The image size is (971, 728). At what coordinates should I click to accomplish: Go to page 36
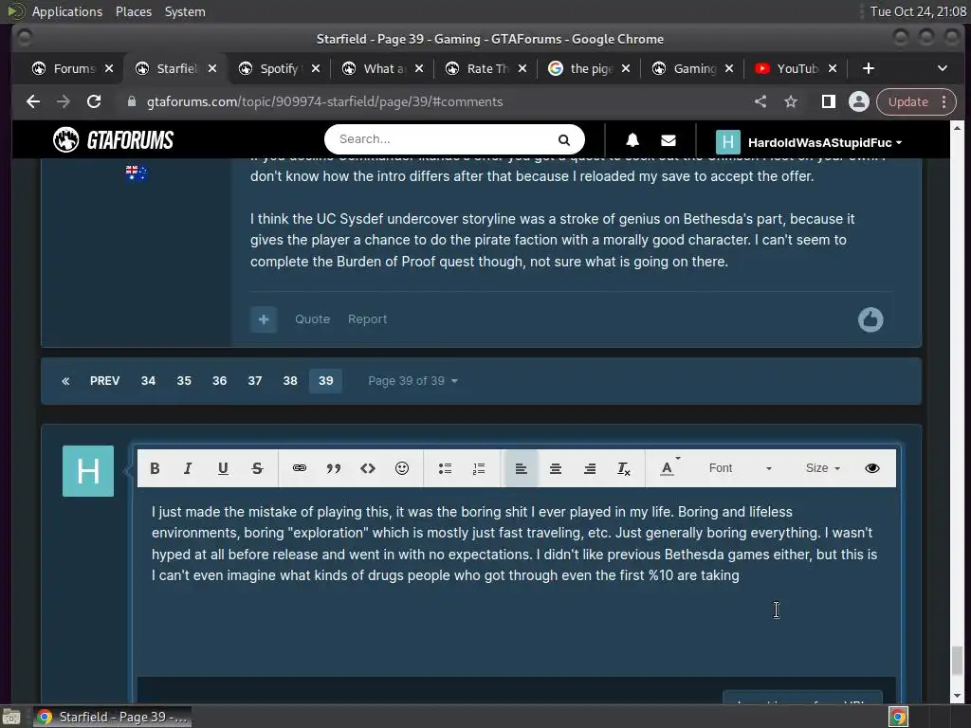[x=219, y=381]
